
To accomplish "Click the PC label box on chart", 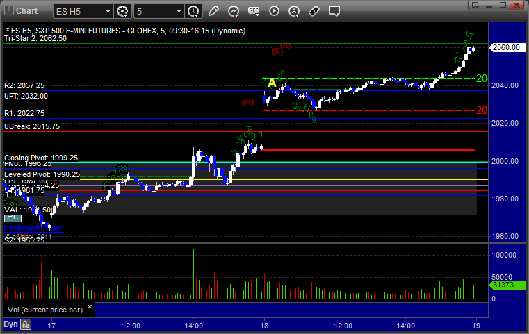I will click(x=13, y=217).
